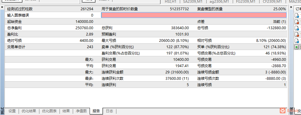Select the total trades value 243

pos(90,47)
